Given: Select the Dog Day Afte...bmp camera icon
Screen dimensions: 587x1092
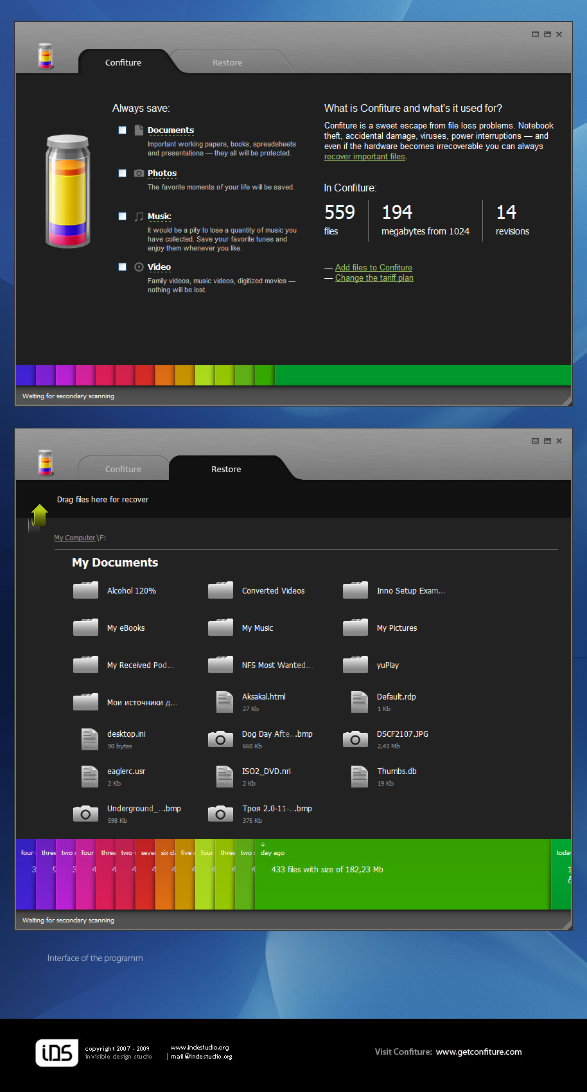Looking at the screenshot, I should point(220,739).
